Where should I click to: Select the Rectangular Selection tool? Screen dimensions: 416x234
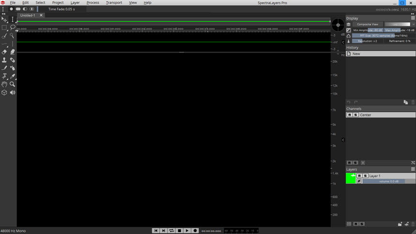click(4, 28)
